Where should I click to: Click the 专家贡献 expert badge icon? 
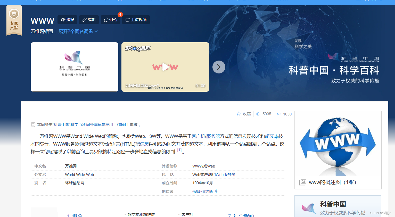point(14,20)
